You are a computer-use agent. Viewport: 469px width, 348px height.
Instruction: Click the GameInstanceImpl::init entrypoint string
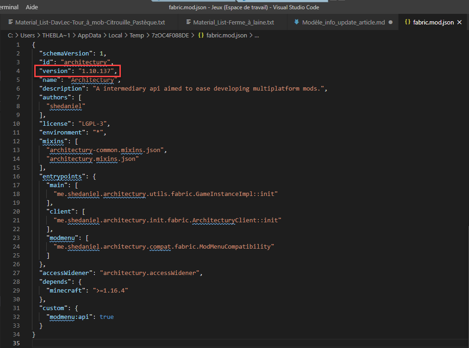[166, 194]
